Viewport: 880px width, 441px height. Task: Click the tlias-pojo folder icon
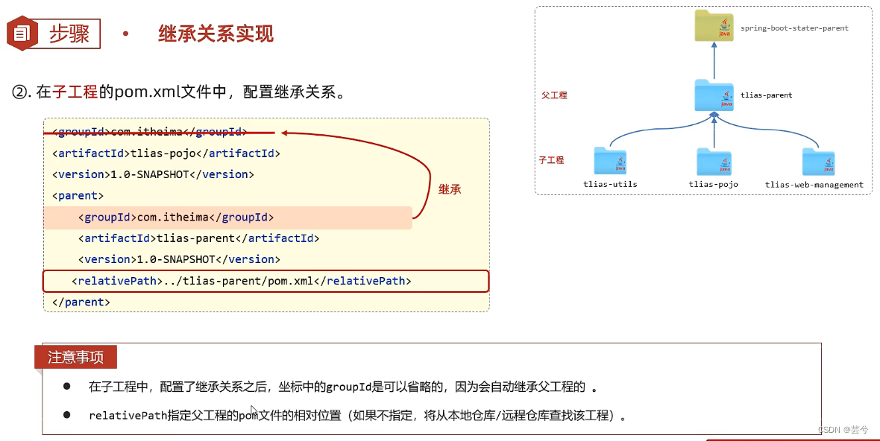pos(714,162)
